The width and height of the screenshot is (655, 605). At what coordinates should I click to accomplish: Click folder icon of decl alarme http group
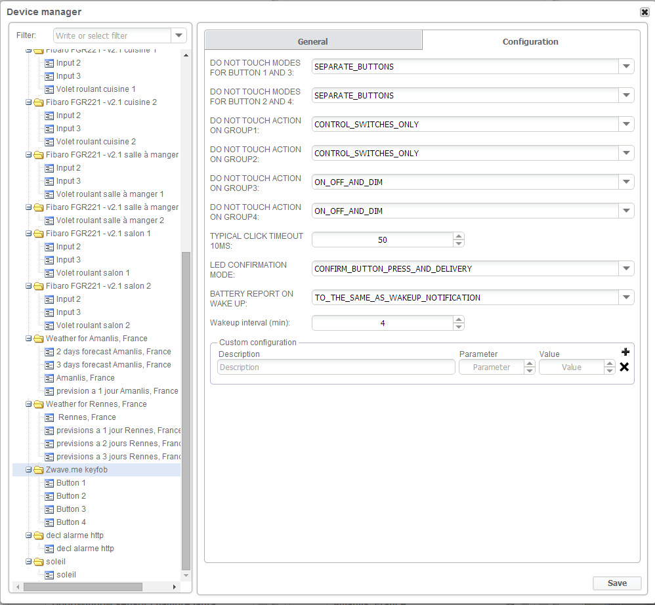coord(39,535)
